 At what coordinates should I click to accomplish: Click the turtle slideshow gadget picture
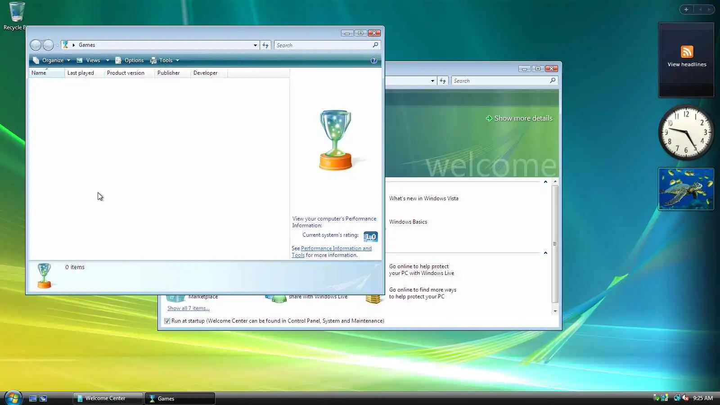click(686, 189)
